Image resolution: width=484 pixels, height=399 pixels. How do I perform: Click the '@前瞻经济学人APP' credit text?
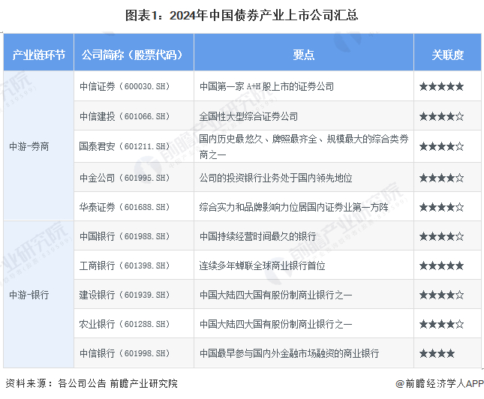click(439, 383)
